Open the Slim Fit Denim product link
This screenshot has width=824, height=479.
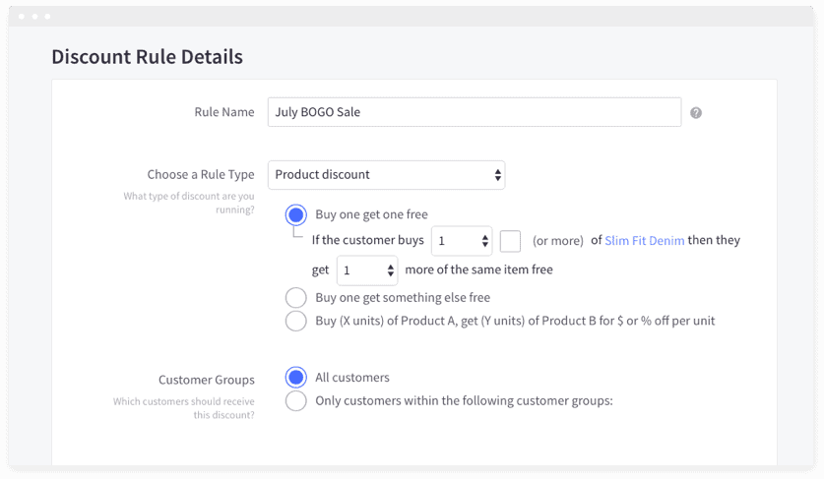pos(645,241)
